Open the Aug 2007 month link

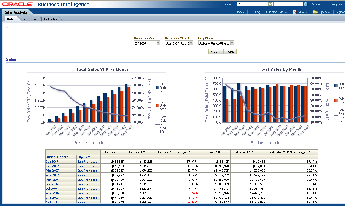coord(52,193)
